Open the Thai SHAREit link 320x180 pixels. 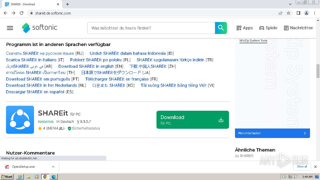[x=36, y=72]
